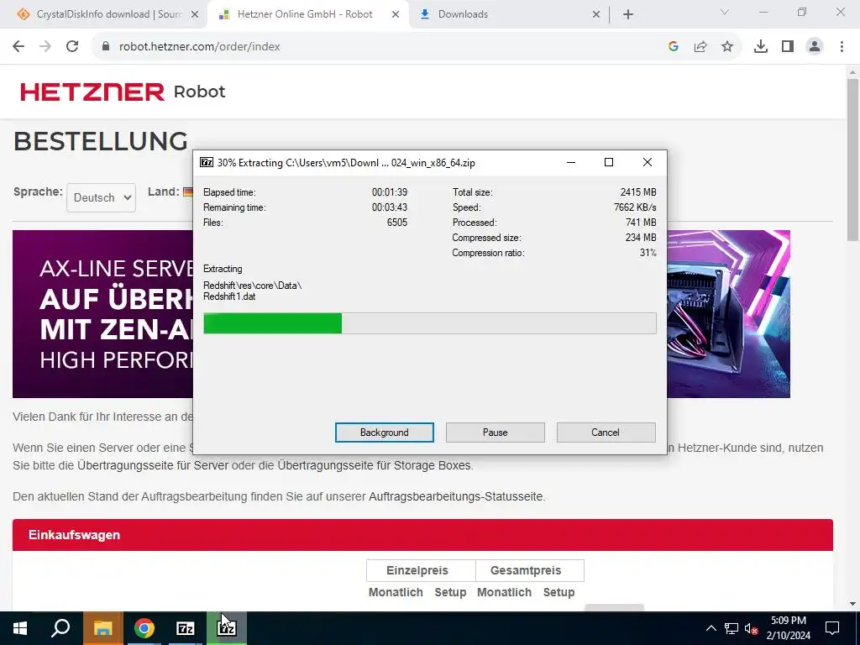This screenshot has width=860, height=645.
Task: Open the highlighted 7-Zip extraction taskbar icon
Action: pyautogui.click(x=227, y=628)
